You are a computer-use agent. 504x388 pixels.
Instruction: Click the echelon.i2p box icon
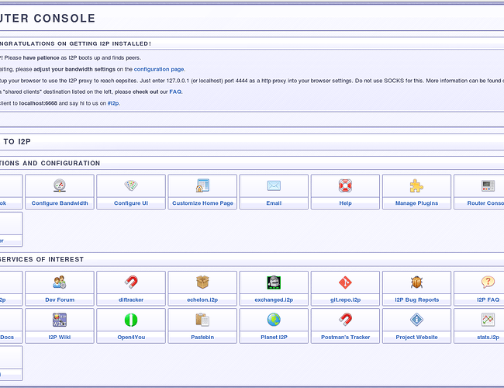pyautogui.click(x=202, y=282)
